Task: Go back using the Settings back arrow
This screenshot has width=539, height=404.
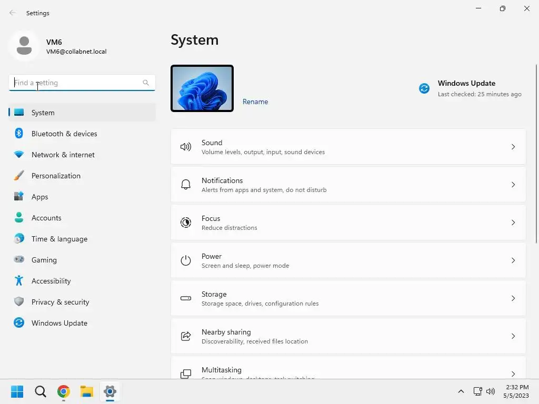Action: coord(13,13)
